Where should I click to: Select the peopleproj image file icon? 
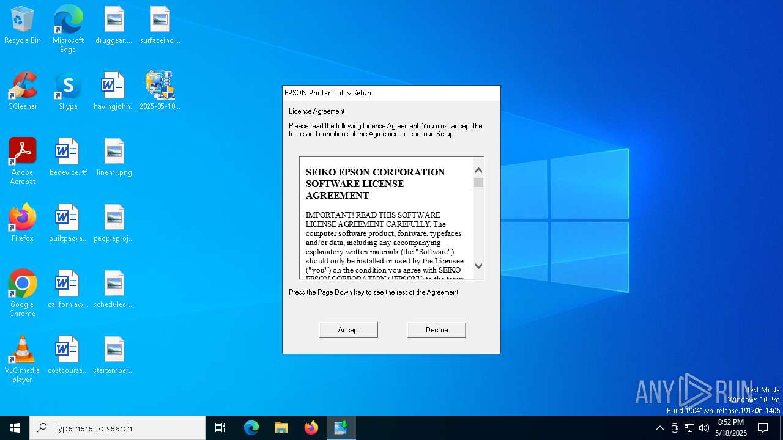[x=114, y=224]
